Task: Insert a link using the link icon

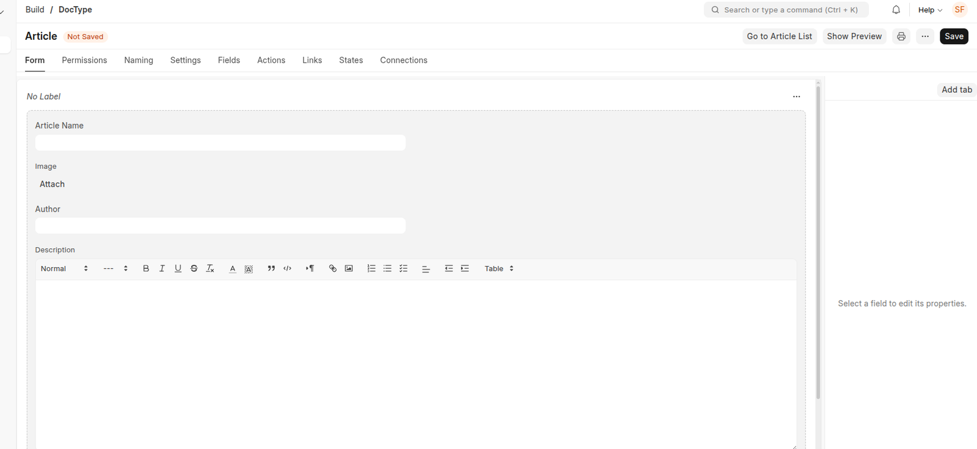Action: [333, 268]
